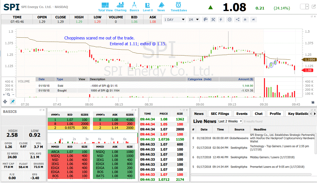Open the Charting view
Viewport: 317px width, 183px height.
(120, 7)
